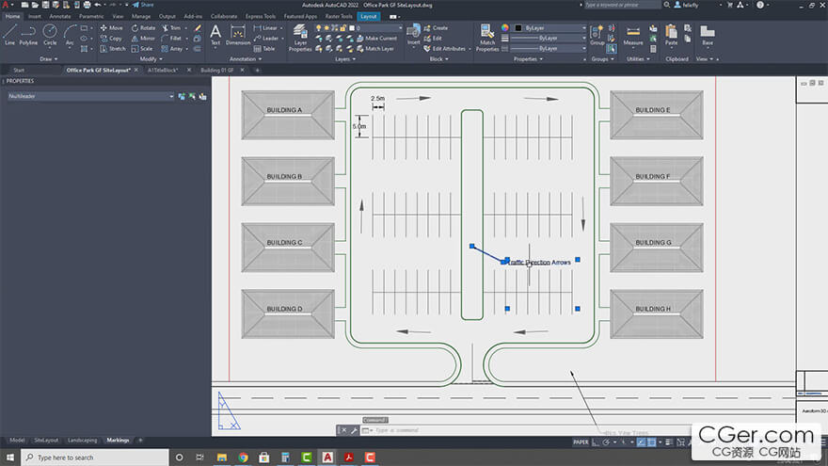Click the Array tool

point(172,49)
